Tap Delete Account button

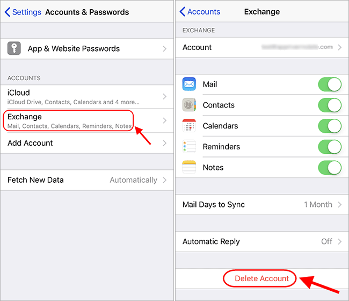point(262,278)
